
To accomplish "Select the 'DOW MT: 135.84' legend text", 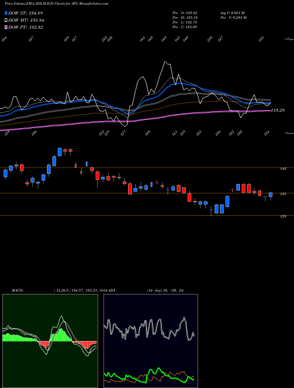I will [26, 21].
